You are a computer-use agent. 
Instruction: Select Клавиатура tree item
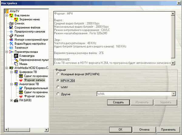(27, 56)
